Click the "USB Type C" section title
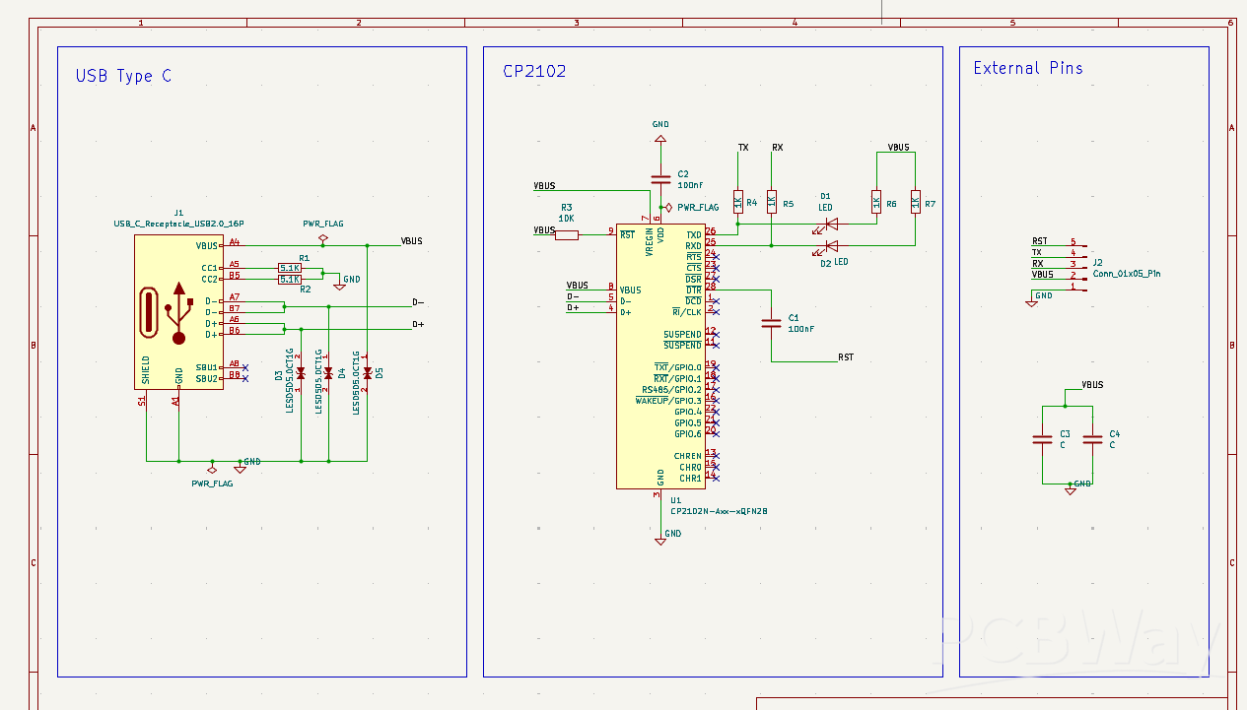1247x710 pixels. tap(123, 76)
